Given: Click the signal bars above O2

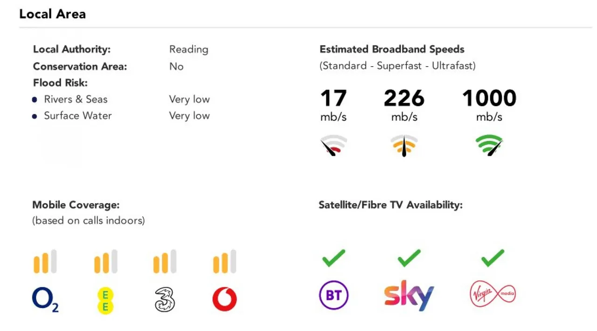Looking at the screenshot, I should pos(45,262).
